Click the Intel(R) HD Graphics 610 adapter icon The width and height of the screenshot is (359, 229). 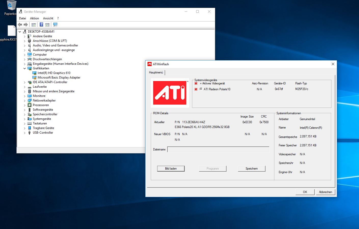pos(34,73)
